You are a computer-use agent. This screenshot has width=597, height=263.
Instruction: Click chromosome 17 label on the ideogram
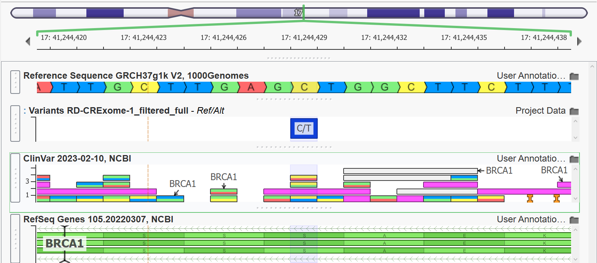pyautogui.click(x=298, y=13)
